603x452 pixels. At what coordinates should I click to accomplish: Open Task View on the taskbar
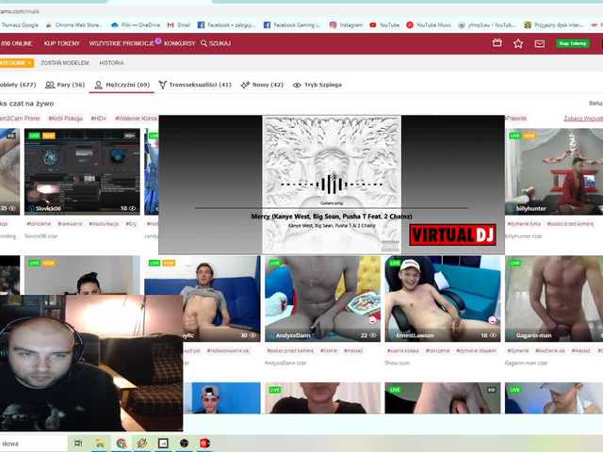click(78, 444)
